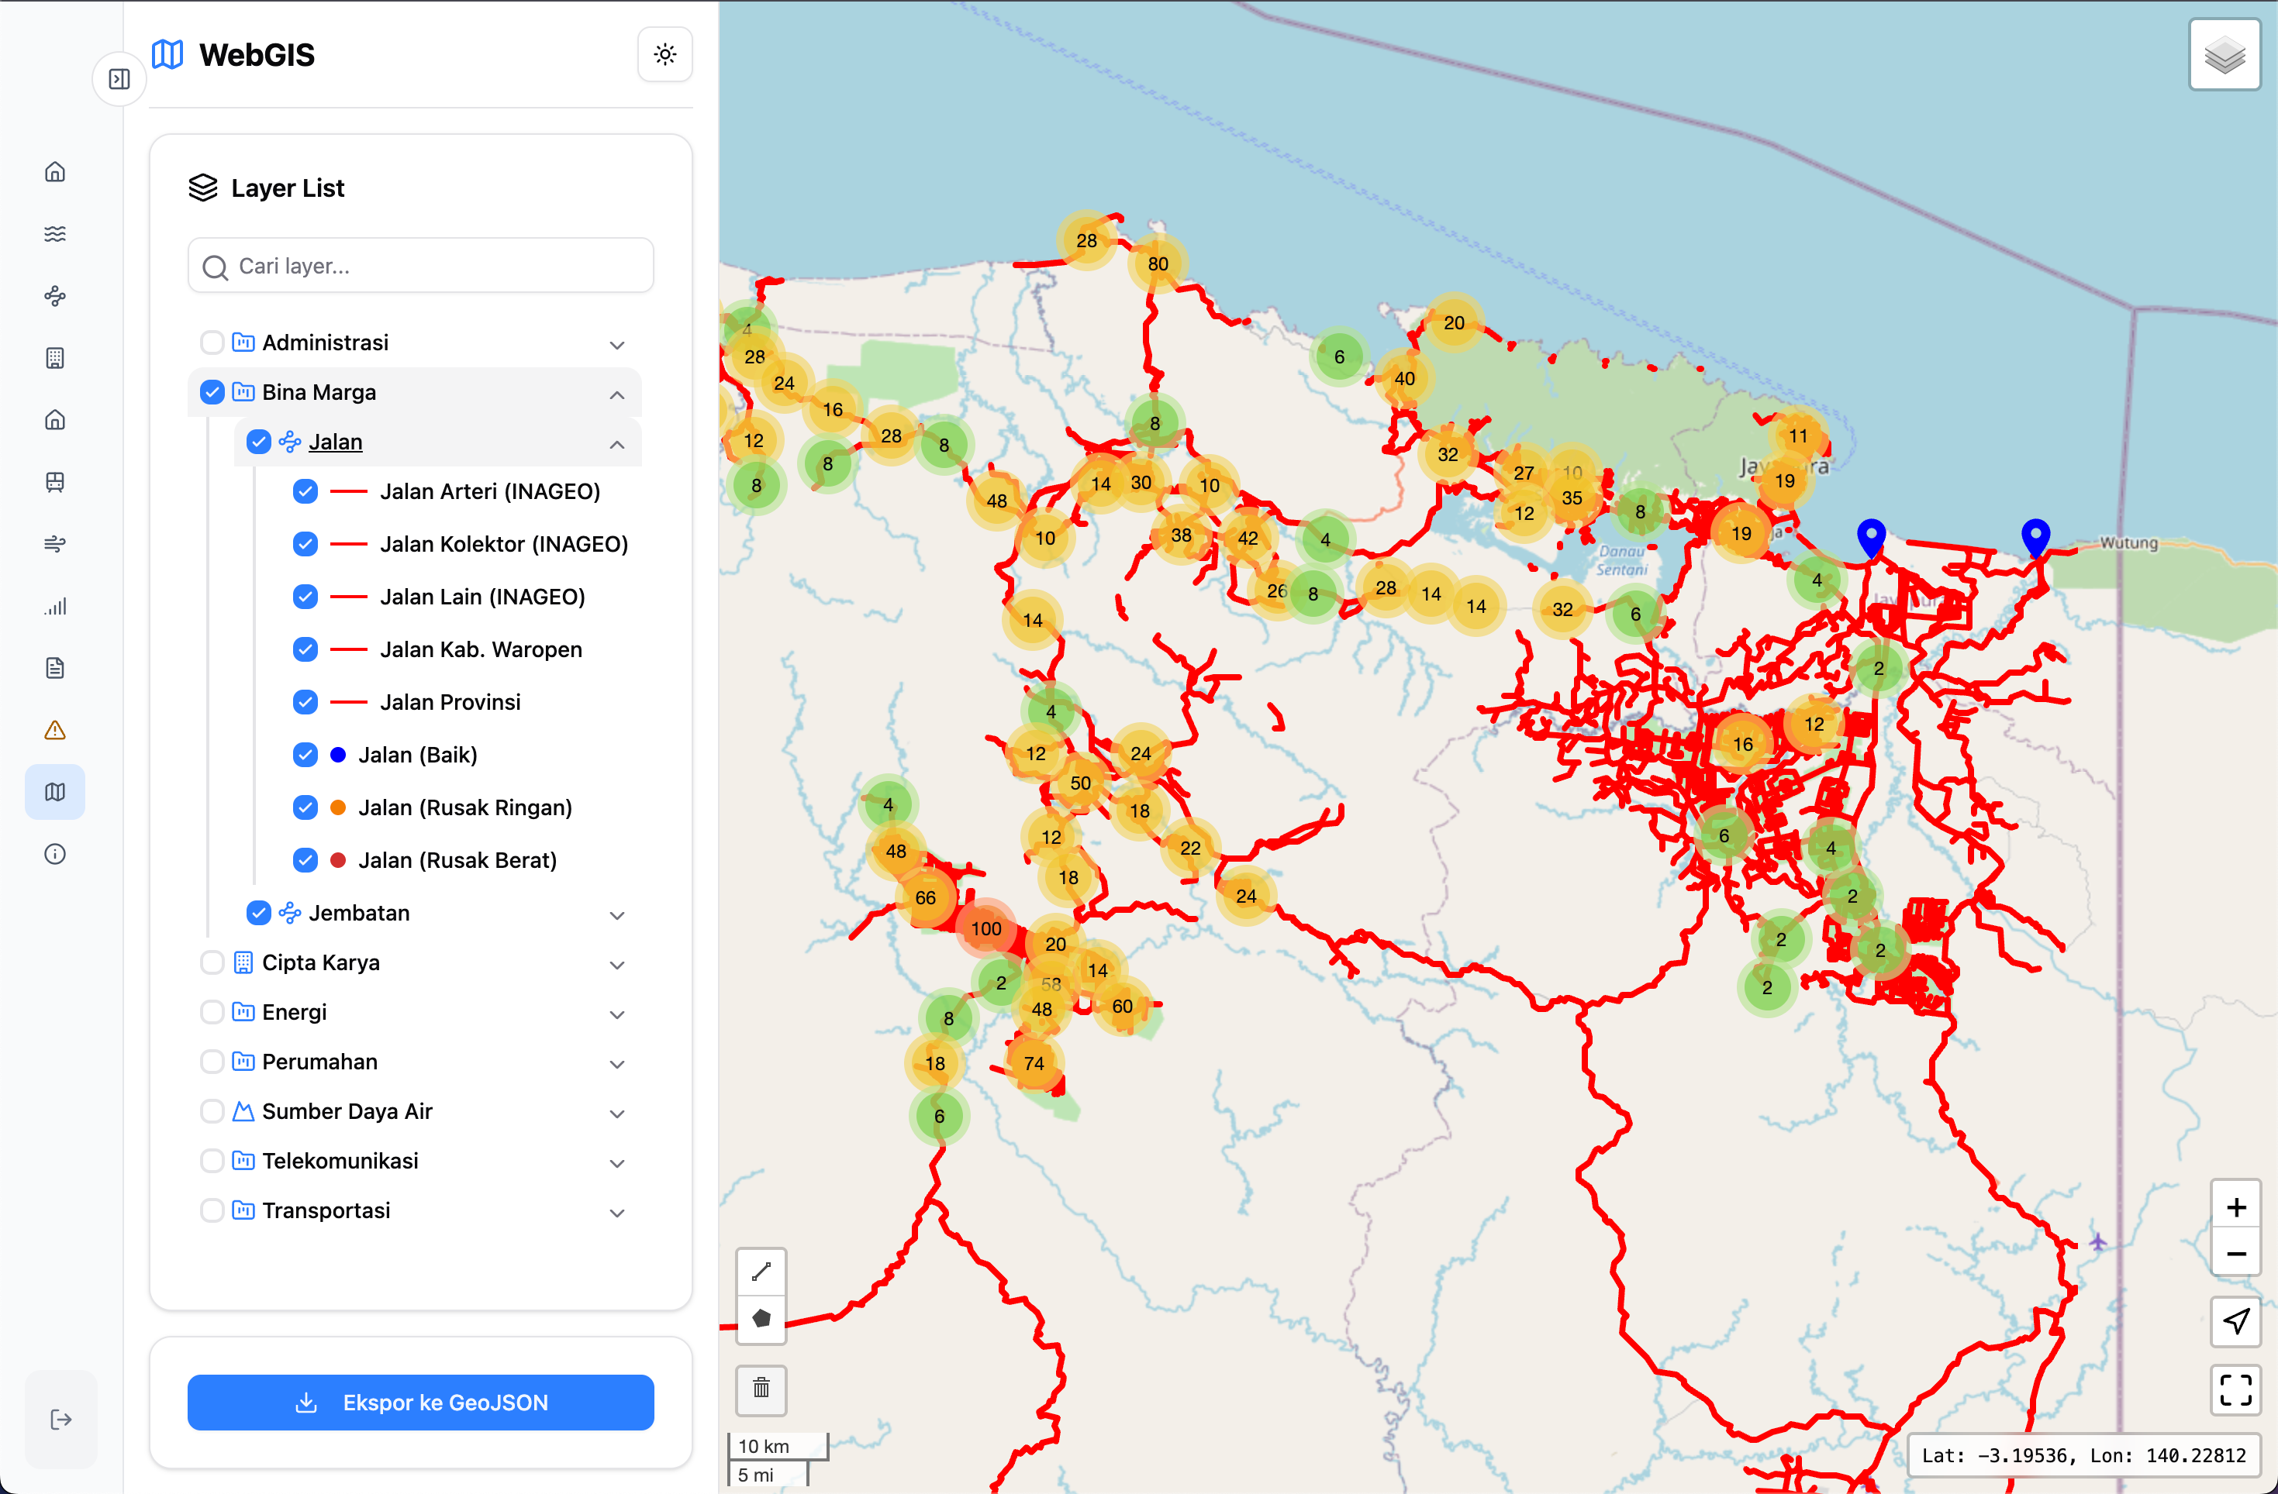Zoom in the map with plus
This screenshot has width=2278, height=1494.
click(x=2235, y=1207)
